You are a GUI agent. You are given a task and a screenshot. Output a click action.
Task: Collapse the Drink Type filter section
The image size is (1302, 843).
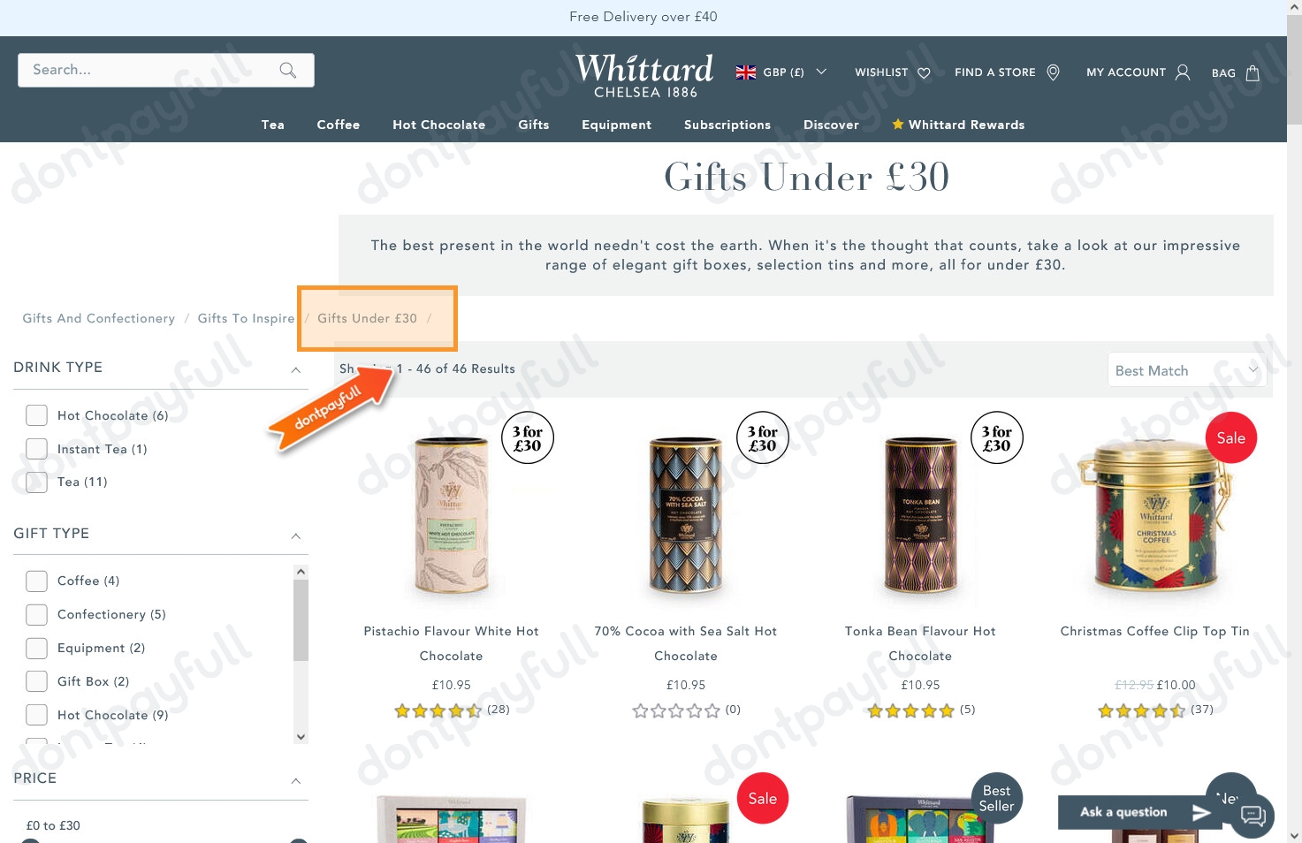(x=296, y=369)
